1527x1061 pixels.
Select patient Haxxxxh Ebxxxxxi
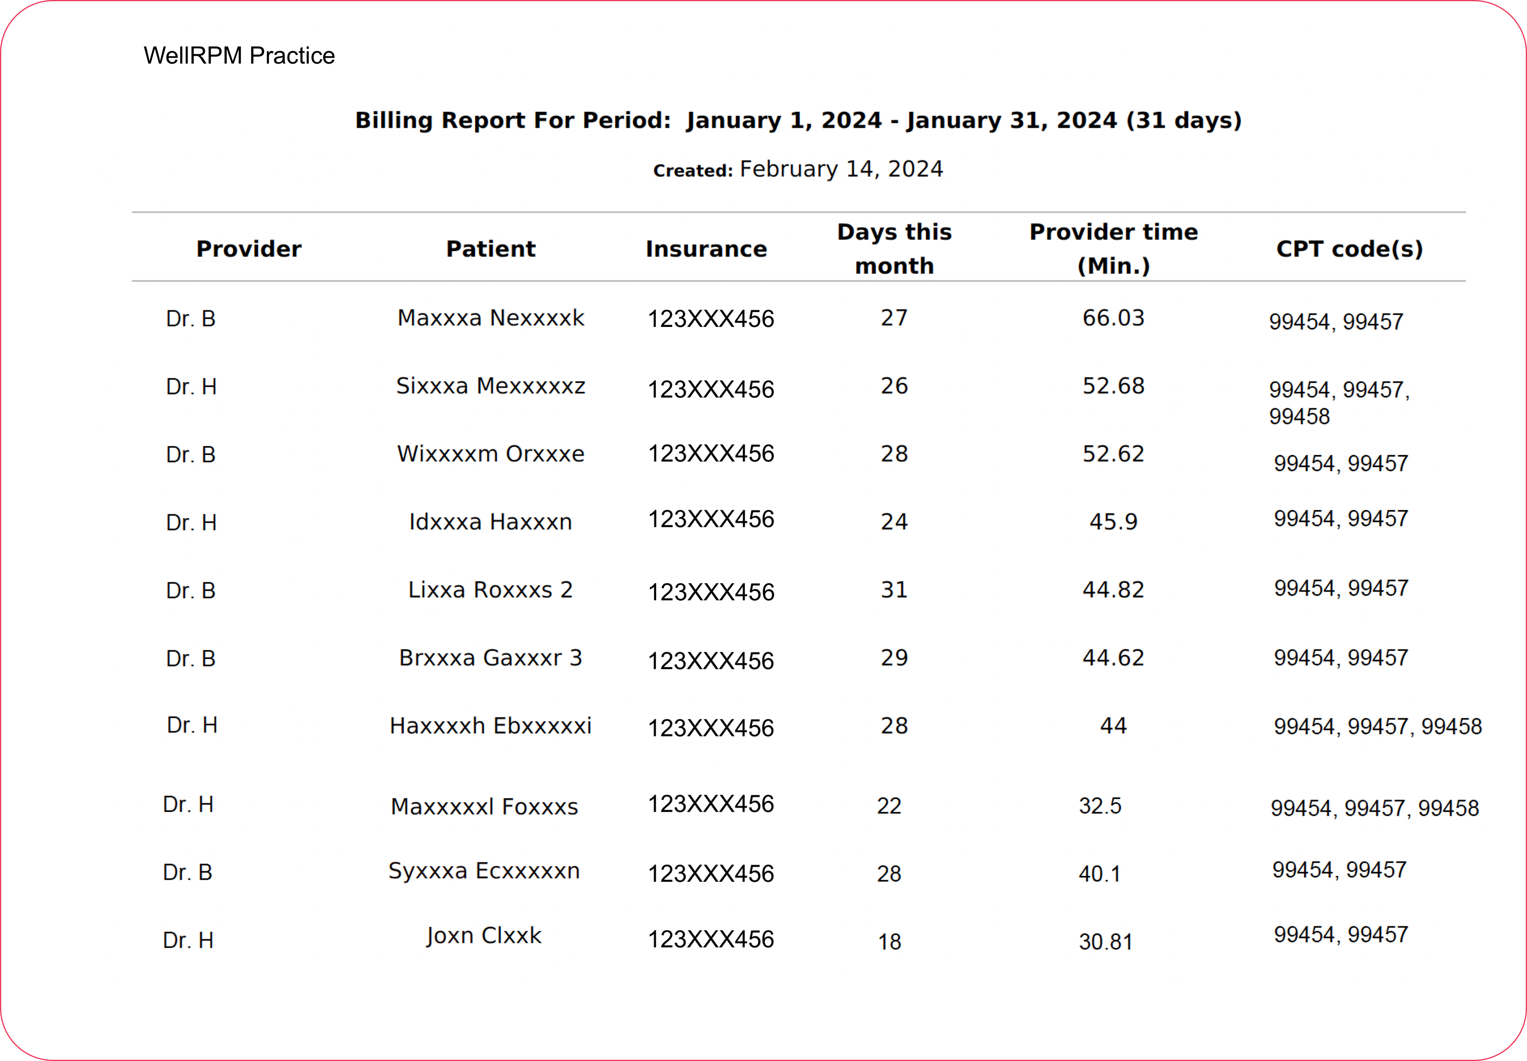coord(491,726)
